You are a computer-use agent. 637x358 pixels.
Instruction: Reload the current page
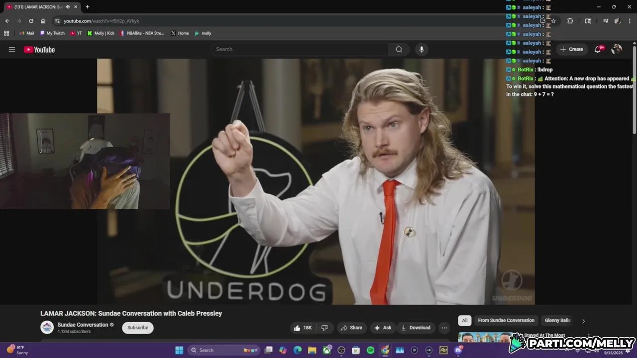coord(31,21)
